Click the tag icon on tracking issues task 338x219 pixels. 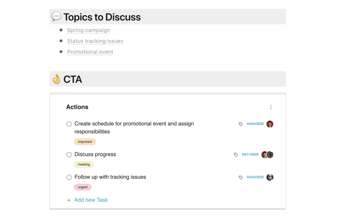pyautogui.click(x=241, y=177)
